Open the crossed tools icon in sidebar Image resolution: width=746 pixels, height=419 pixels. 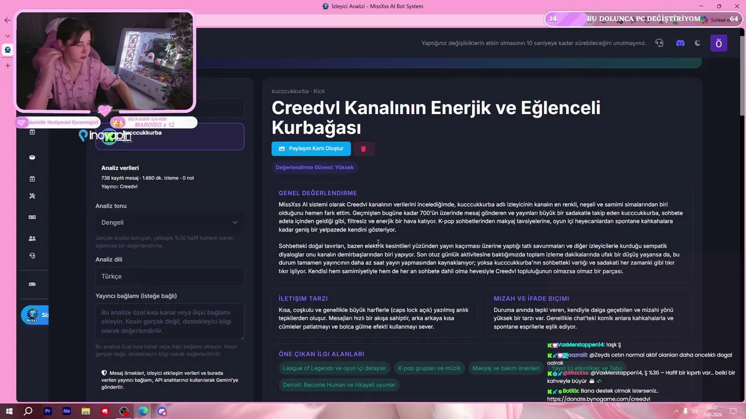[x=32, y=196]
